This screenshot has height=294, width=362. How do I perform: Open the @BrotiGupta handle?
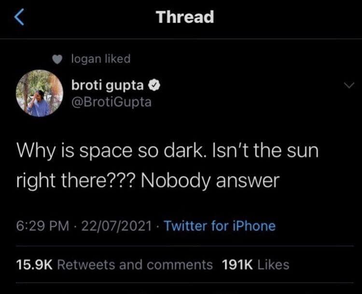tap(111, 102)
